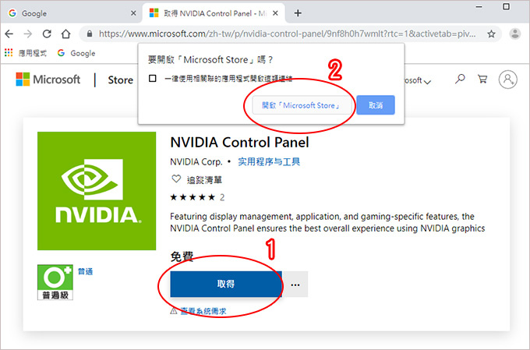Open the browser home page icon
Screen dimensions: 530x350
click(66, 34)
